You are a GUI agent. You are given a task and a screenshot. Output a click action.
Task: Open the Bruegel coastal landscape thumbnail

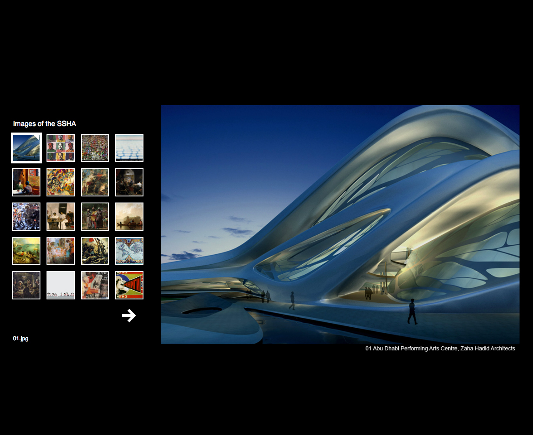(27, 251)
